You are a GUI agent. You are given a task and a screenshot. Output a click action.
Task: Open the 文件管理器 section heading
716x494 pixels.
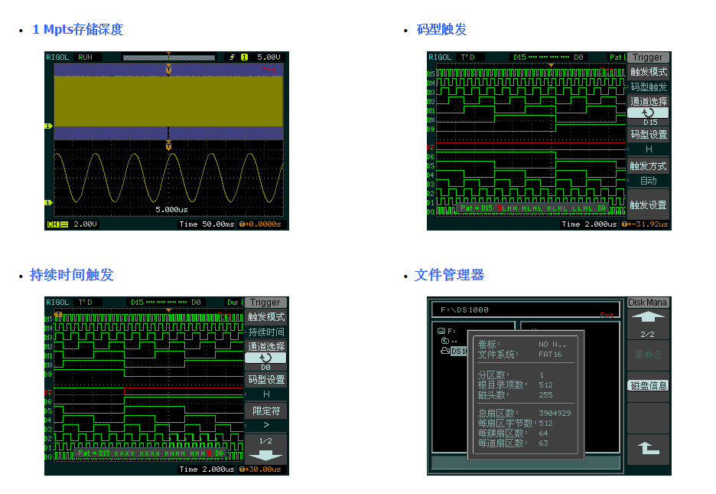tap(449, 275)
